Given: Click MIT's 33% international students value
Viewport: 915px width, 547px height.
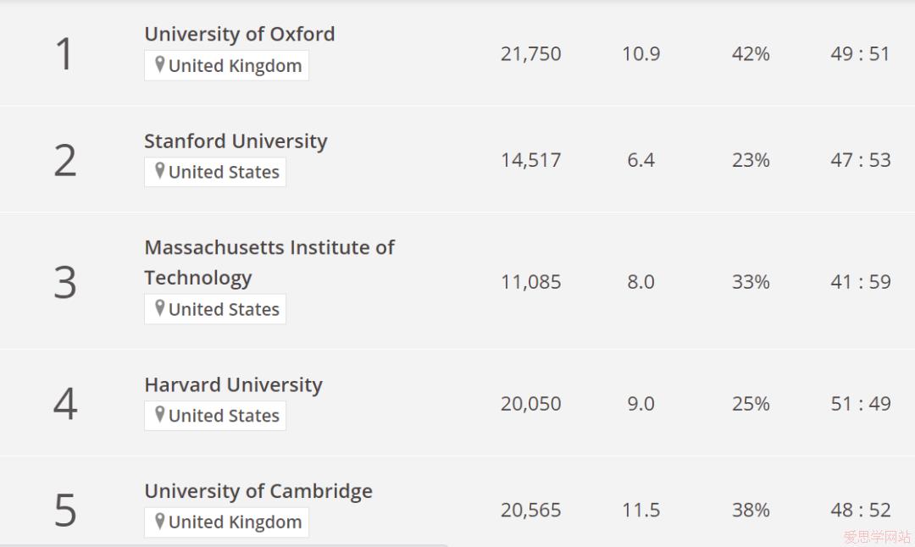Looking at the screenshot, I should (751, 282).
